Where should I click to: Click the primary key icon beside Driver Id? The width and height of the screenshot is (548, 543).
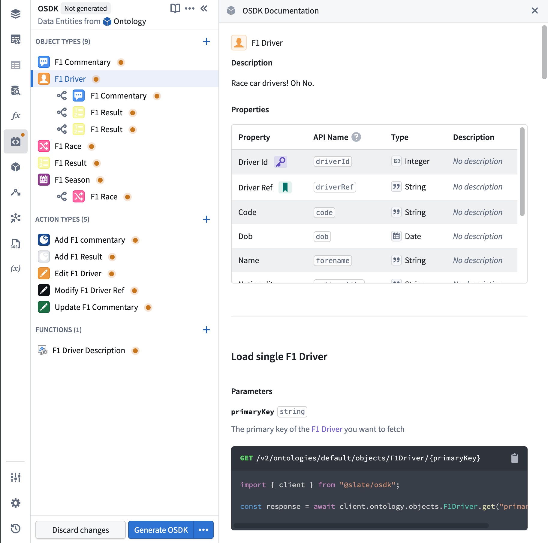(280, 162)
